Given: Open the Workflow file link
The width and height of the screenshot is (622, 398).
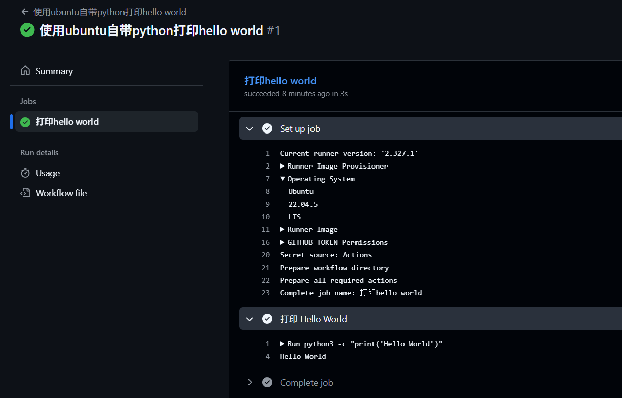Looking at the screenshot, I should coord(61,193).
